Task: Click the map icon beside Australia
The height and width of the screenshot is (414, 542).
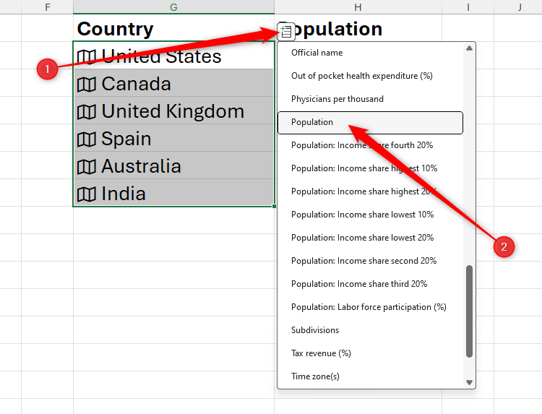Action: (x=87, y=166)
